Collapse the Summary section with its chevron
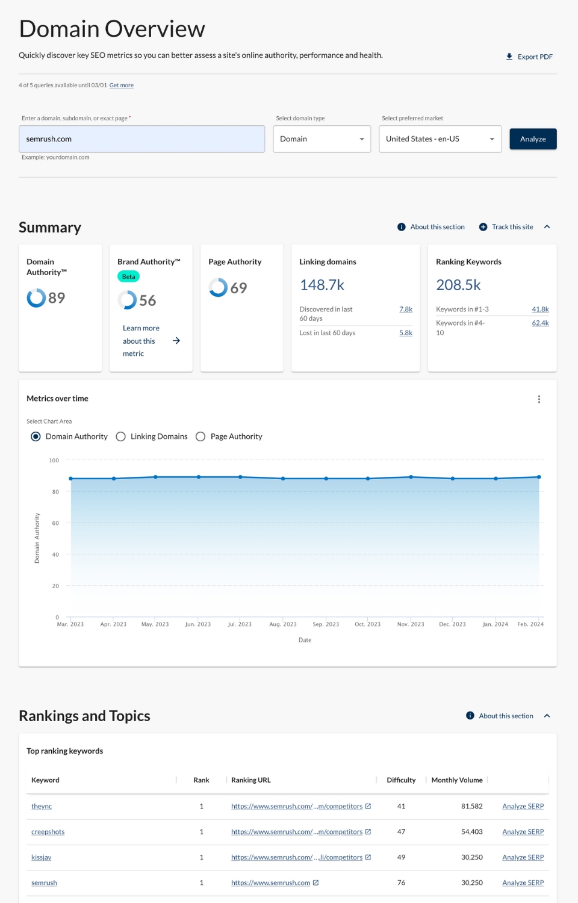Screen dimensions: 578x903 [x=547, y=226]
